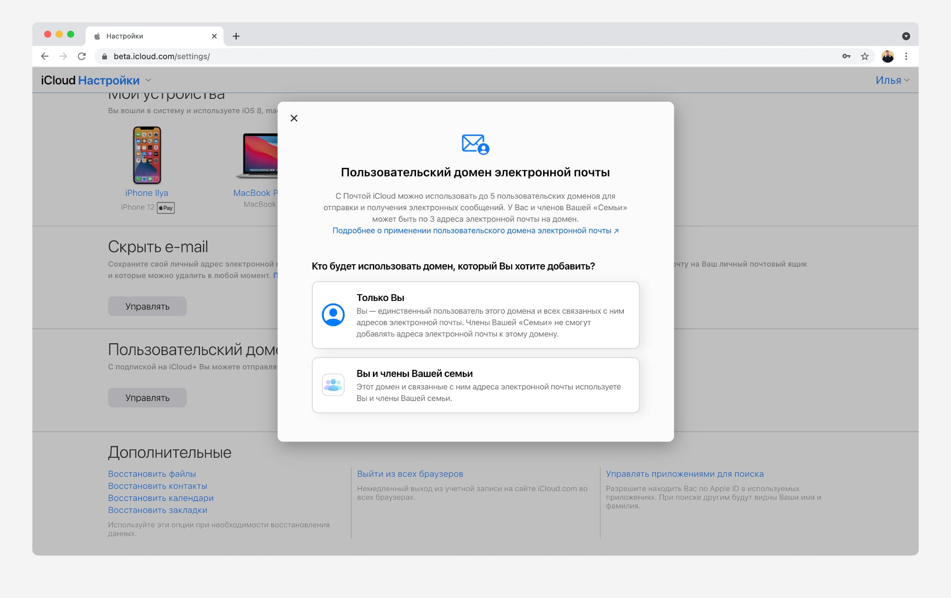Choose "Вы и члены Вашей семьи" option
The width and height of the screenshot is (951, 598).
pos(475,385)
